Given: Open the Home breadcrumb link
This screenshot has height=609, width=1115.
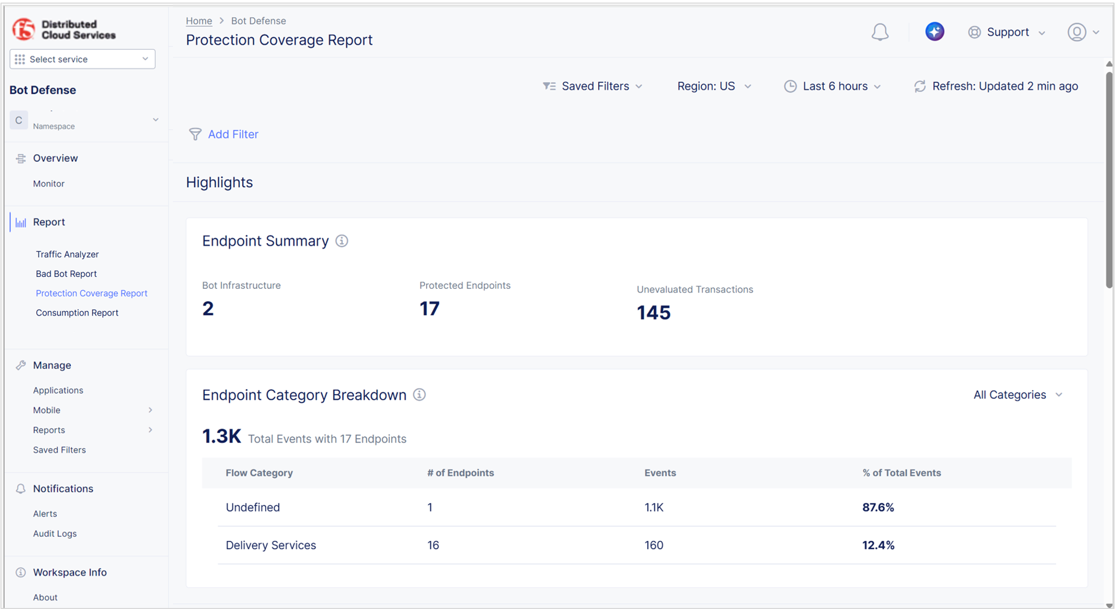Looking at the screenshot, I should point(199,21).
